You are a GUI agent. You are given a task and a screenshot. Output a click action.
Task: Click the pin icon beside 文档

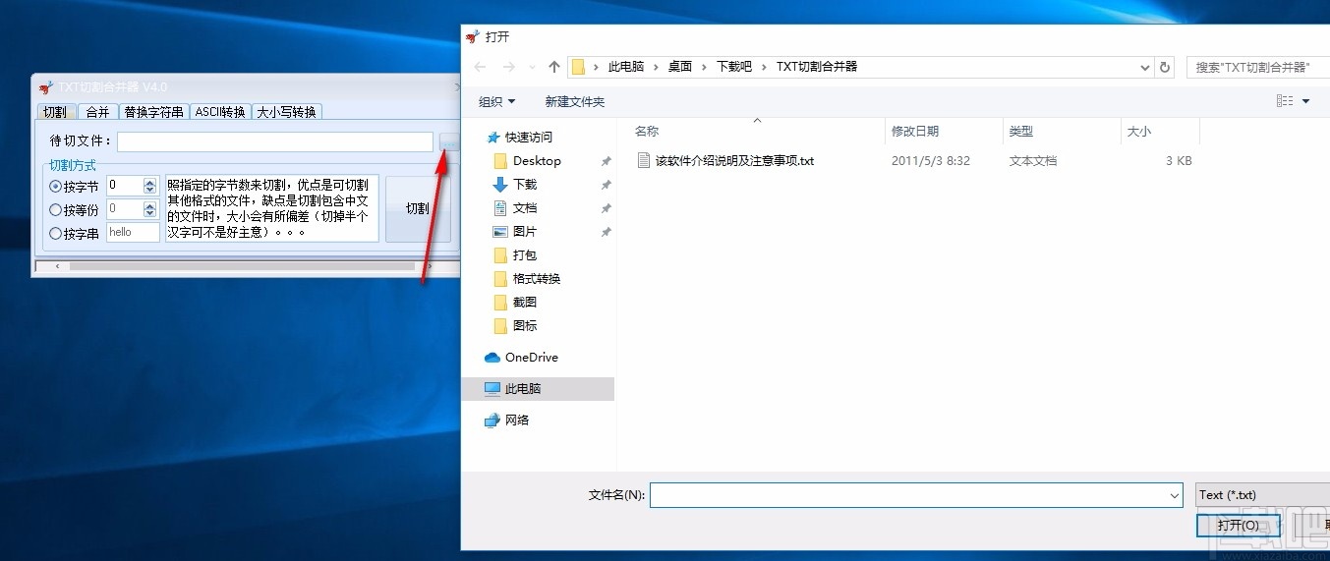[x=606, y=208]
